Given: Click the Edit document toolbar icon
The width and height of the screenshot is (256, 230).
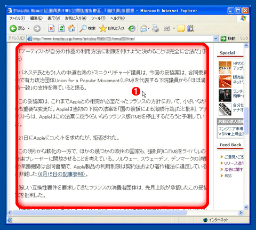Looking at the screenshot, I should pyautogui.click(x=167, y=28).
